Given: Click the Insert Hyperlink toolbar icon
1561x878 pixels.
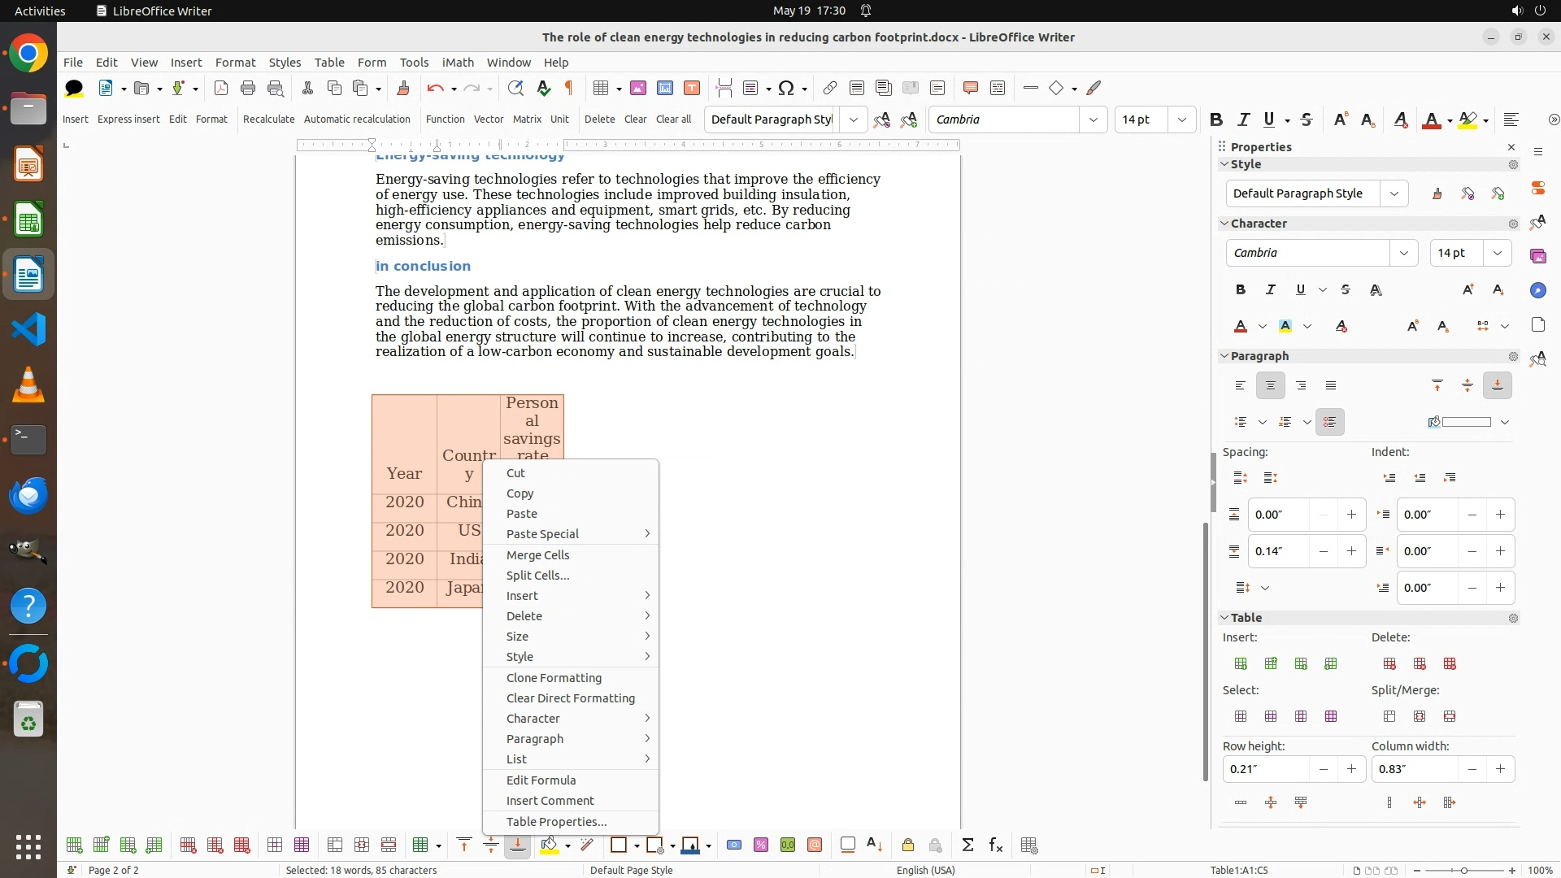Looking at the screenshot, I should tap(829, 88).
